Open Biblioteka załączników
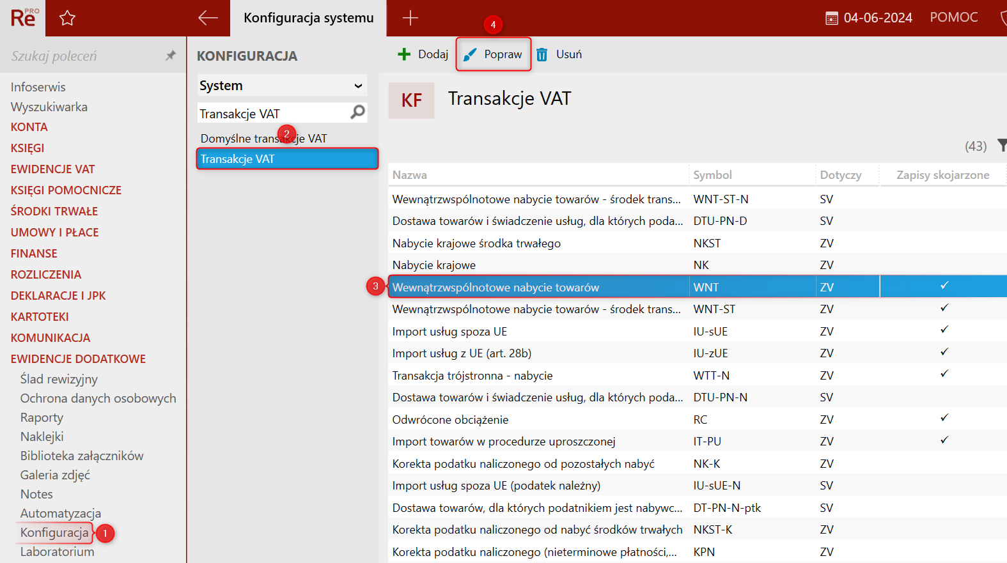 (82, 456)
